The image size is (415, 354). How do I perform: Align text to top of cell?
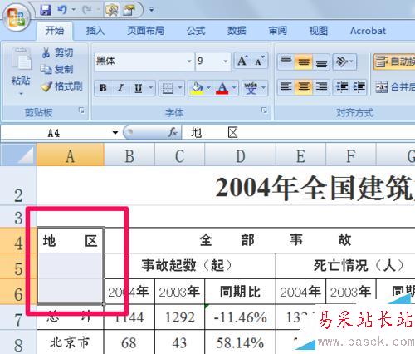(x=286, y=61)
